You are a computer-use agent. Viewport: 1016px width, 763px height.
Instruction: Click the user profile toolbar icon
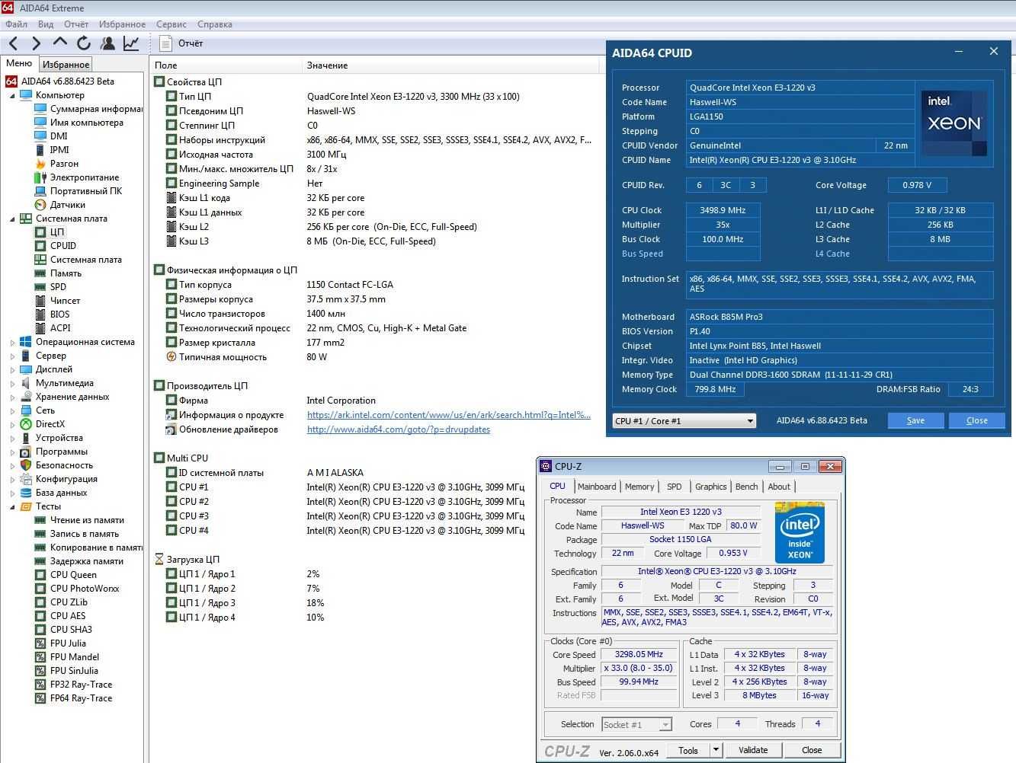pos(107,44)
